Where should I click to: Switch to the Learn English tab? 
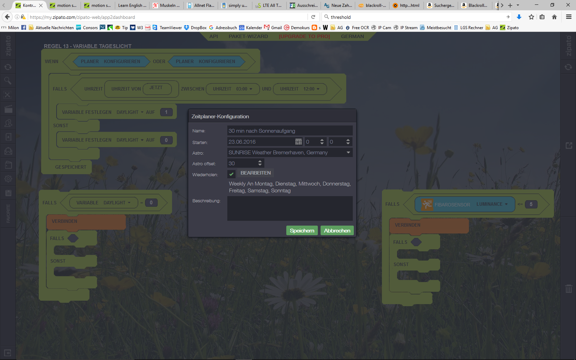pos(132,5)
